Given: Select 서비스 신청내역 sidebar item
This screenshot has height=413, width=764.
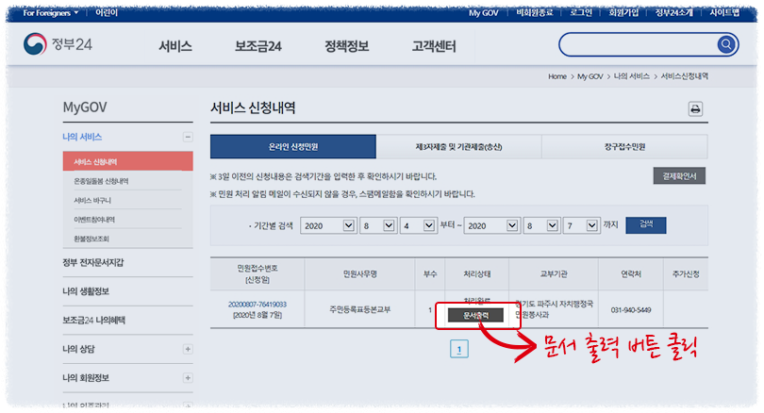Looking at the screenshot, I should [x=127, y=161].
